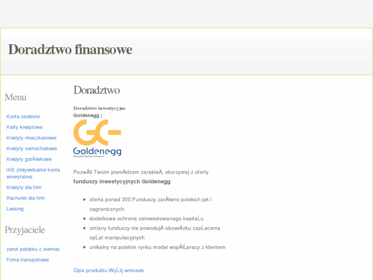Image resolution: width=373 pixels, height=280 pixels.
Task: Click the Przyjaciele sidebar heading
Action: [x=25, y=230]
